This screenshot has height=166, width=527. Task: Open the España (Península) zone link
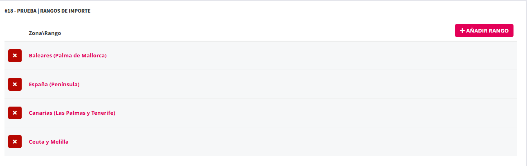pos(54,84)
